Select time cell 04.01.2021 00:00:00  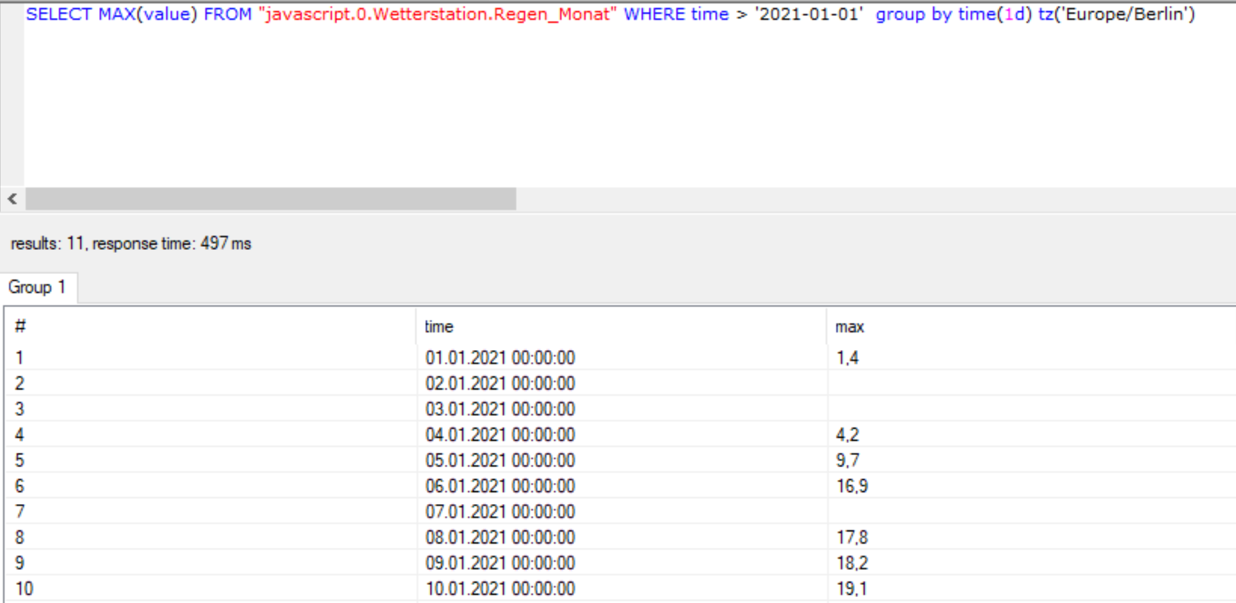coord(500,435)
